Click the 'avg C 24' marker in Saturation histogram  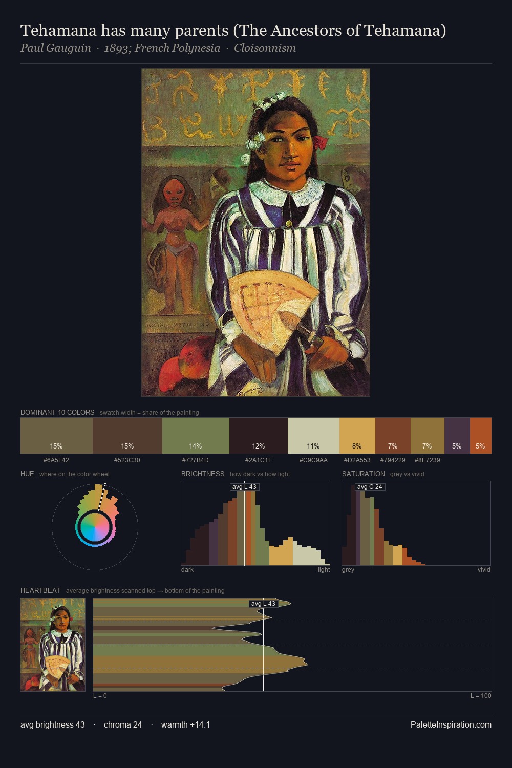point(370,487)
